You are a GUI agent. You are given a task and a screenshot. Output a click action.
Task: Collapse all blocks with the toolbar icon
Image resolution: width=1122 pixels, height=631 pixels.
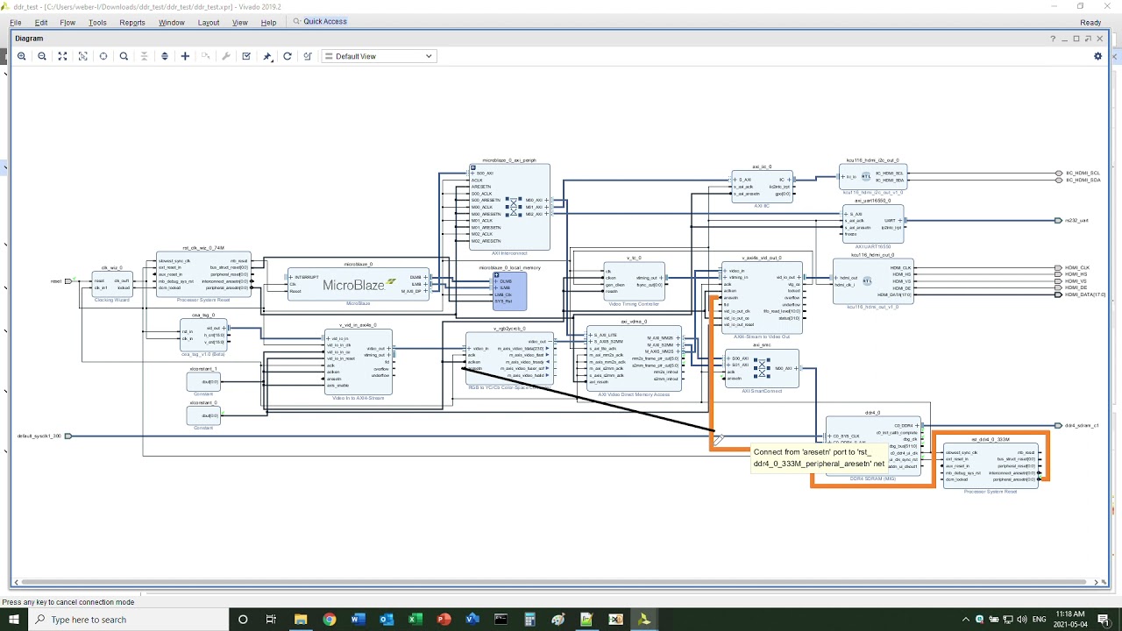[145, 56]
